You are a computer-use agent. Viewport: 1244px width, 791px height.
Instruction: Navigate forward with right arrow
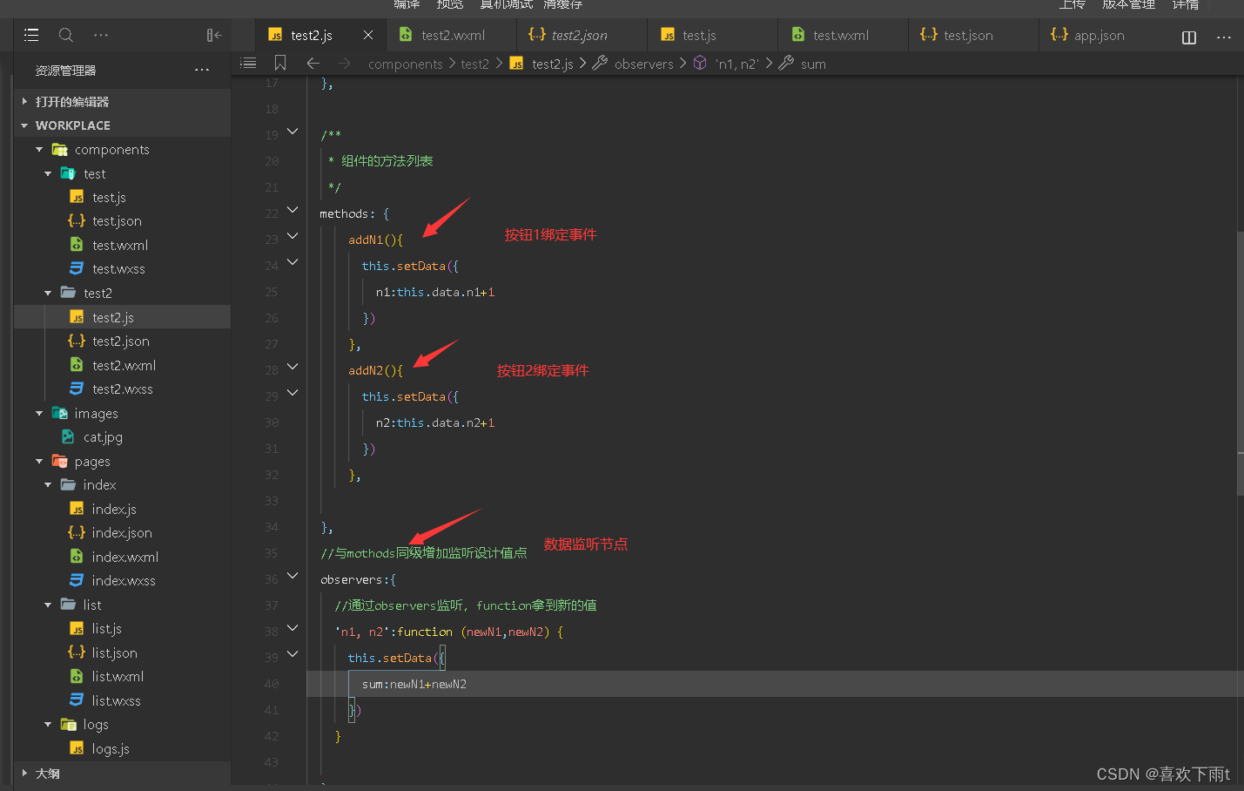tap(344, 63)
